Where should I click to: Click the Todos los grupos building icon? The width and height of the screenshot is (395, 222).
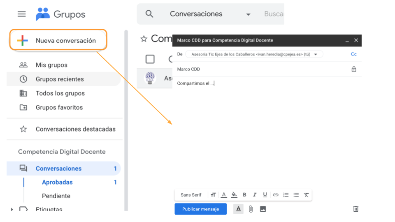(x=23, y=93)
